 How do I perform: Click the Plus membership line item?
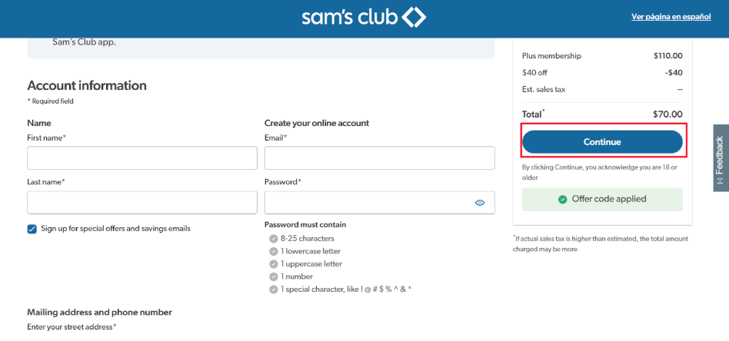click(602, 56)
